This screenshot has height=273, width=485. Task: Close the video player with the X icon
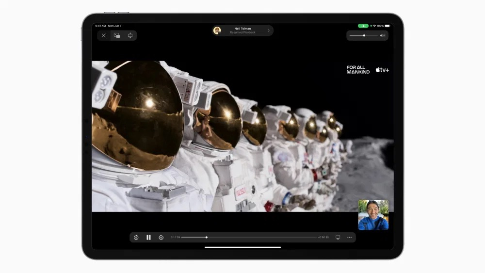pos(104,35)
